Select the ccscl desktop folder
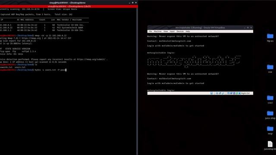 click(270, 99)
